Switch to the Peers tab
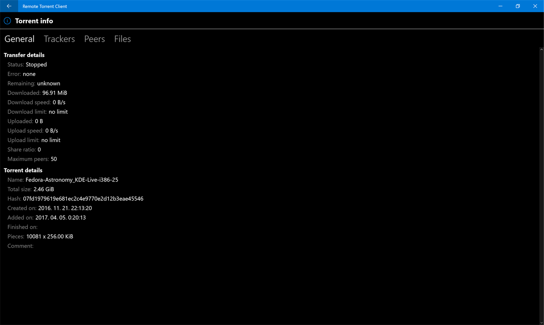544x325 pixels. click(94, 38)
